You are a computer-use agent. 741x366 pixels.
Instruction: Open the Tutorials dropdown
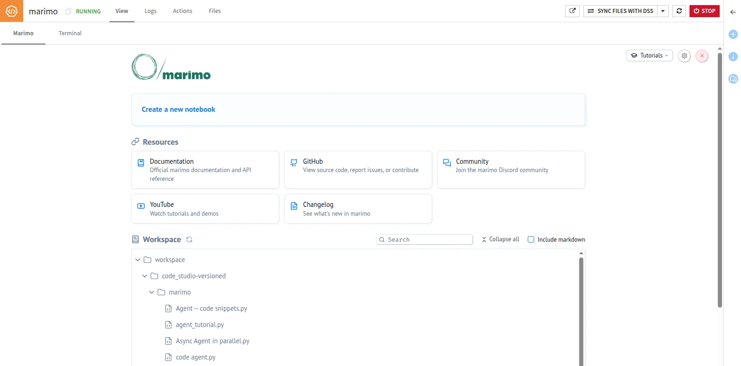point(649,56)
